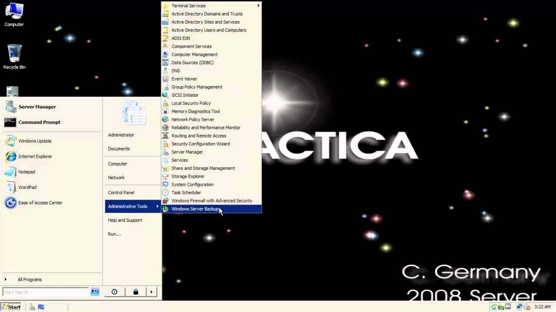Click the Active Directory Sites and Services icon
This screenshot has width=556, height=312.
tap(165, 22)
